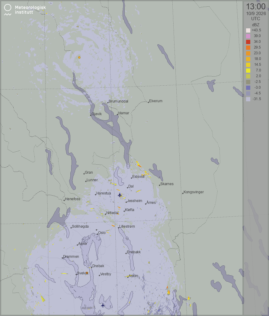Click the 7.0 dBZ yellow swatch
The height and width of the screenshot is (316, 269).
(x=248, y=70)
